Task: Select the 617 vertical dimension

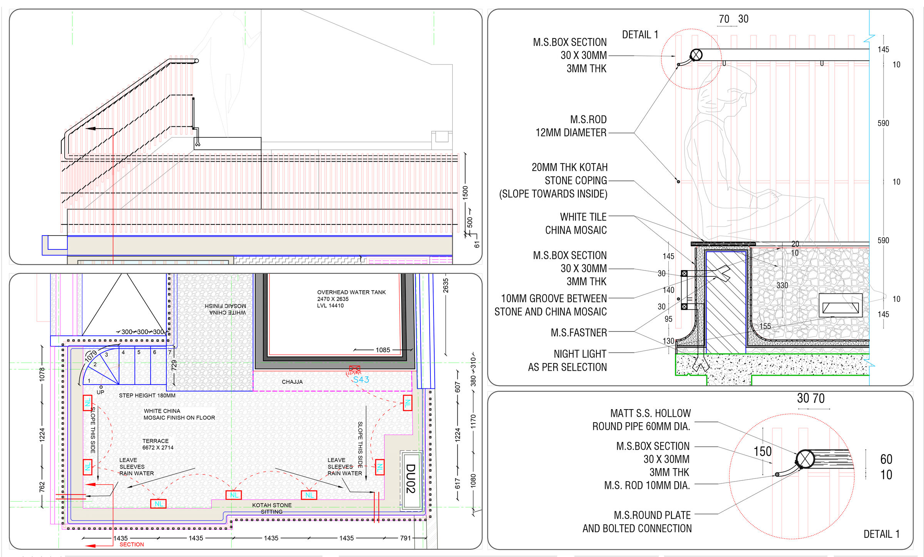Action: [457, 484]
